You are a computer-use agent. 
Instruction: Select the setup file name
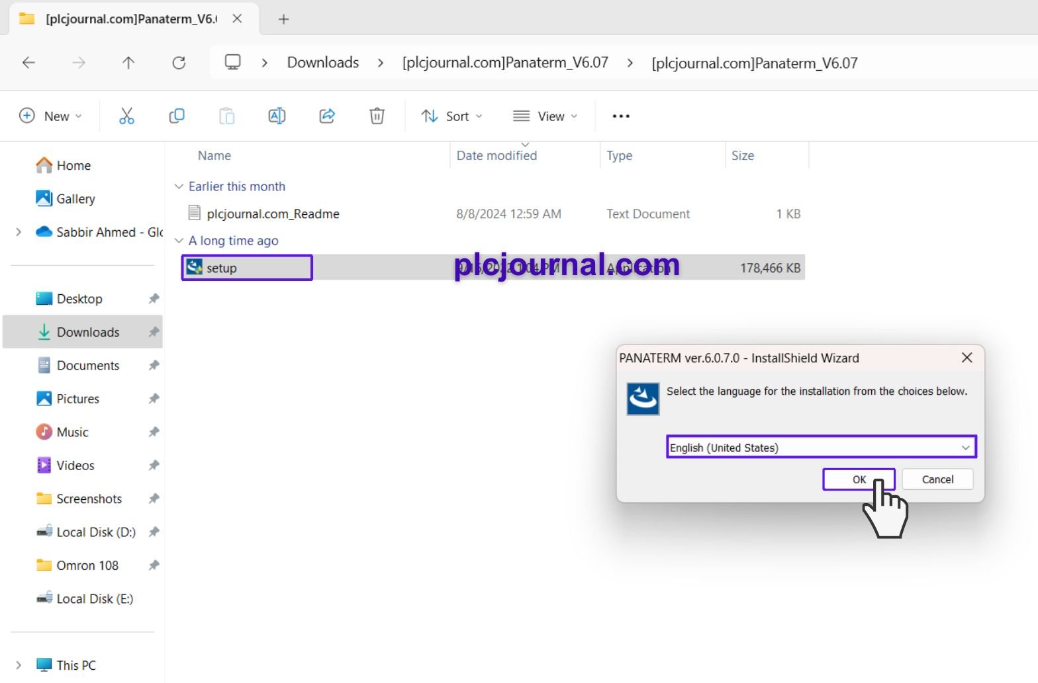[x=222, y=268]
